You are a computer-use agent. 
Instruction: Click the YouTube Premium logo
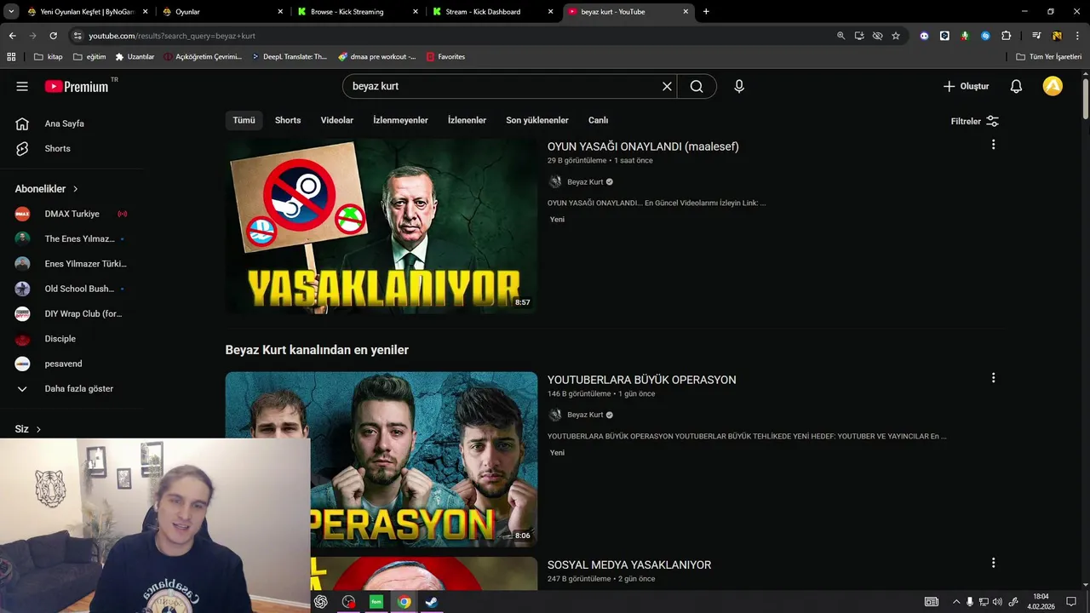tap(77, 86)
